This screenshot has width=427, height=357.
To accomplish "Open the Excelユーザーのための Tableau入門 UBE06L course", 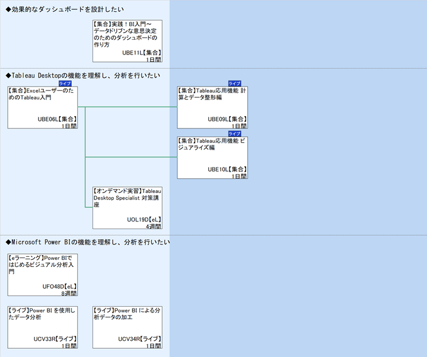I will (x=43, y=107).
